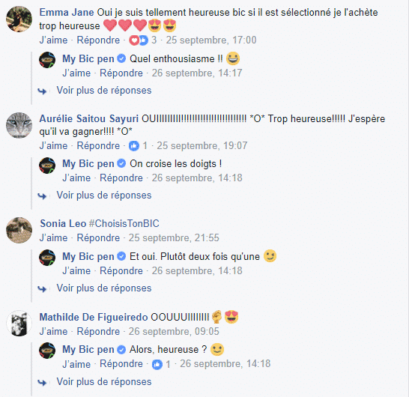Click verified badge next to 'Quel enthousiasme' reply
This screenshot has height=397, width=409.
pos(121,58)
